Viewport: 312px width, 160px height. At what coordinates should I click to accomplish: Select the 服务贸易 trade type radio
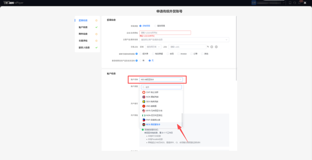click(x=155, y=26)
